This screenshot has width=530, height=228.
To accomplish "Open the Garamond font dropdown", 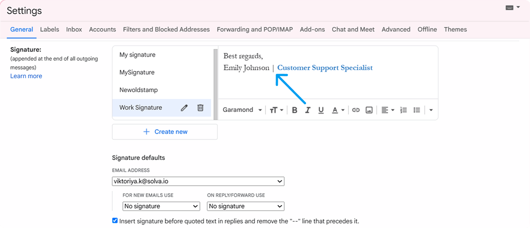I will (x=242, y=110).
